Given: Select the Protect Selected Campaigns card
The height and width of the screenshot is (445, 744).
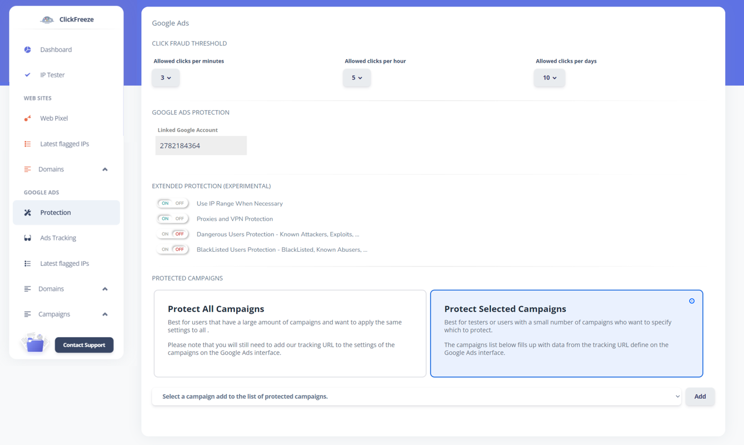Looking at the screenshot, I should click(566, 334).
